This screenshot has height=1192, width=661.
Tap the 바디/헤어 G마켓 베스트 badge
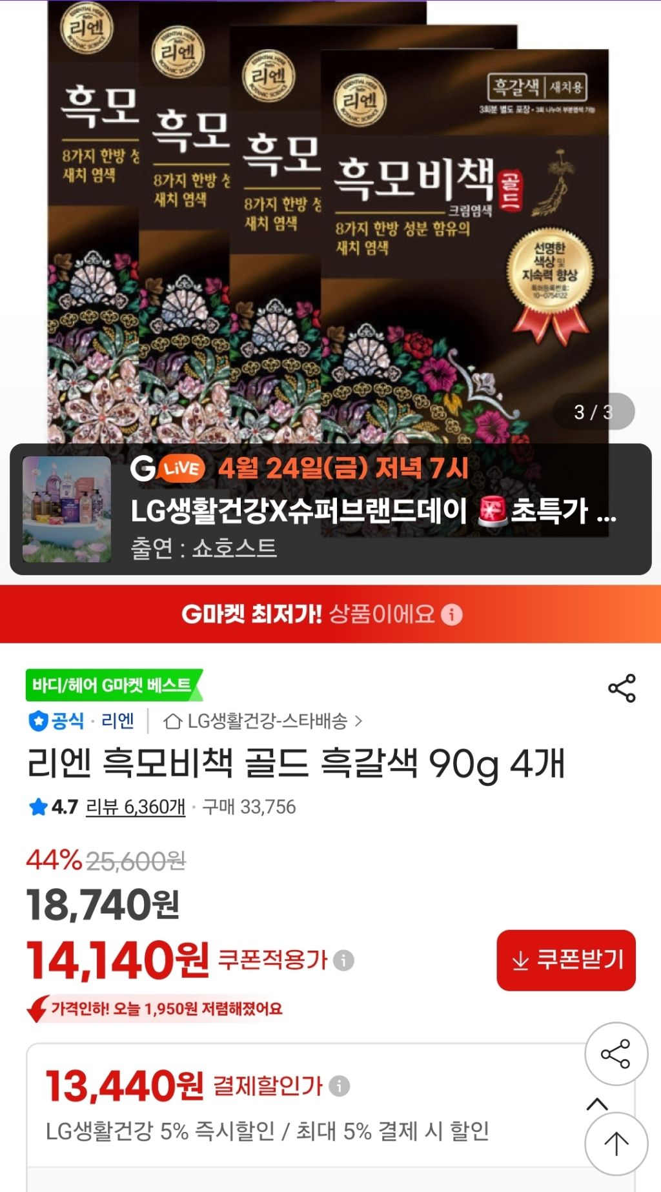pyautogui.click(x=114, y=685)
